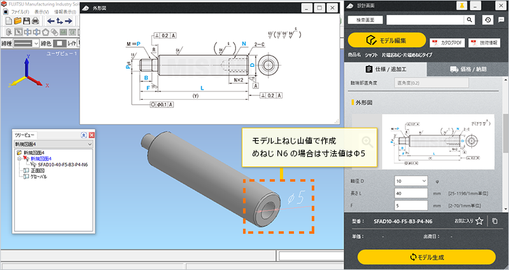Click the Print icon

pyautogui.click(x=36, y=21)
